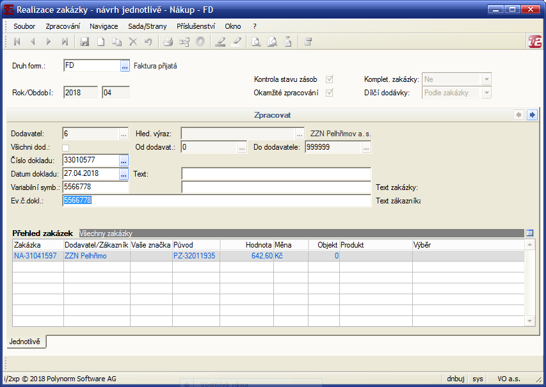Click the Všechny zakázky filter bar
The image size is (546, 387).
pyautogui.click(x=301, y=233)
